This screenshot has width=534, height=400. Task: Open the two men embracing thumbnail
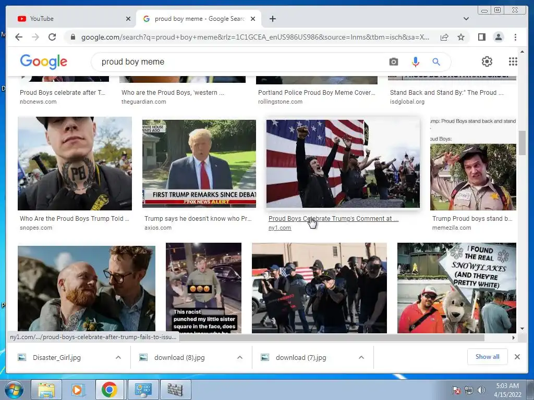87,289
